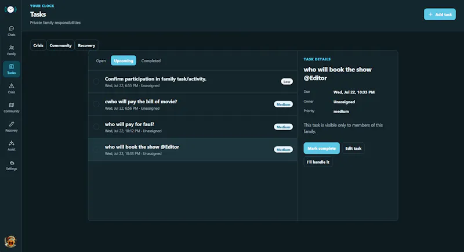Click the Mark complete button
This screenshot has height=252, width=464.
click(x=321, y=148)
